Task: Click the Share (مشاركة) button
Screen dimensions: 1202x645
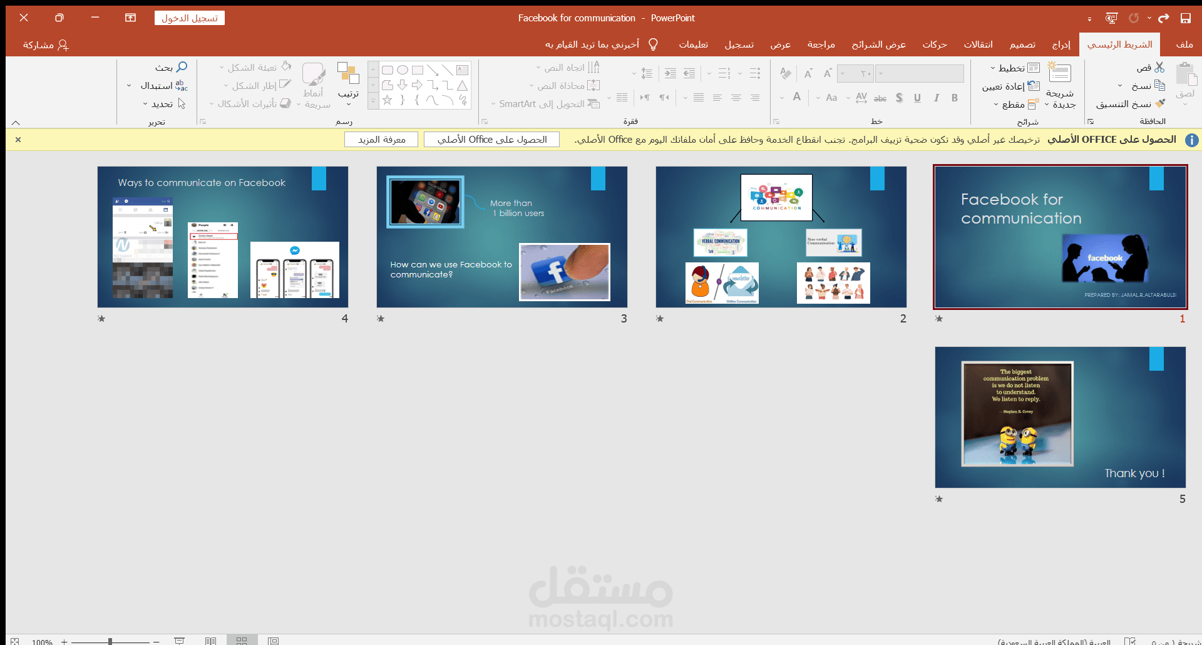Action: 46,44
